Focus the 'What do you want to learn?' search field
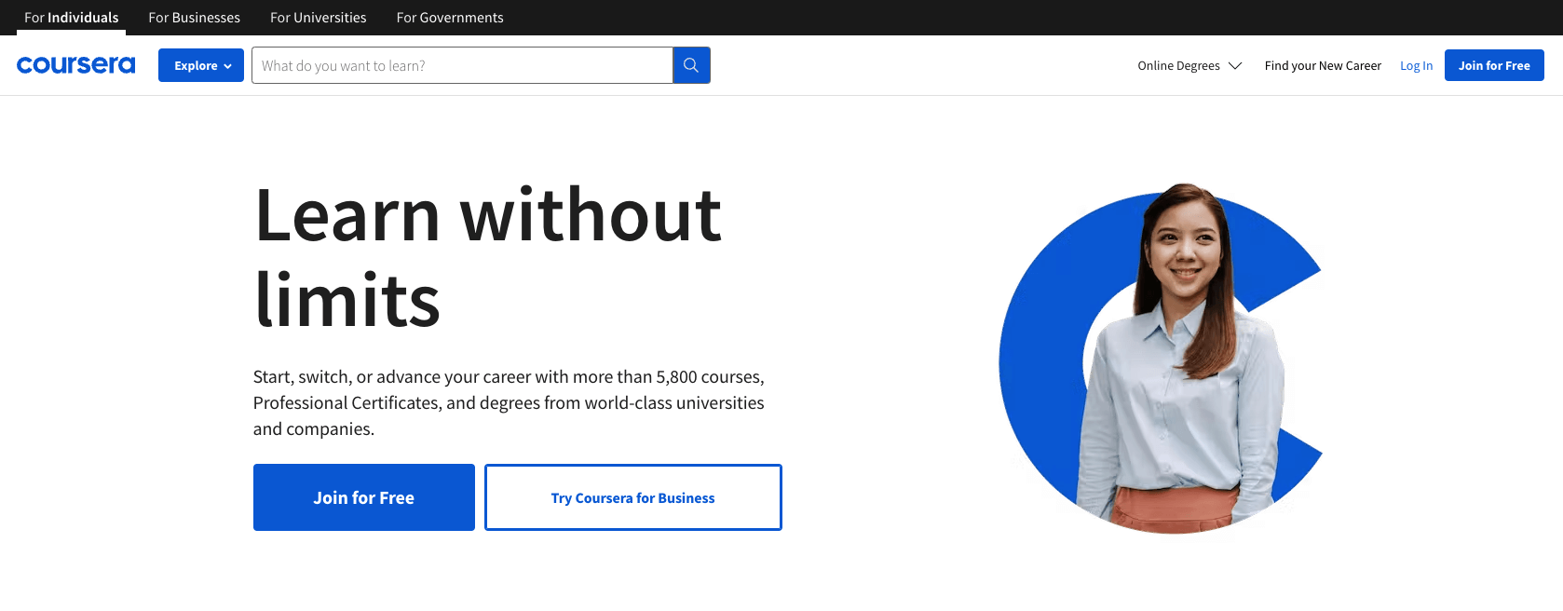The width and height of the screenshot is (1563, 611). [462, 65]
